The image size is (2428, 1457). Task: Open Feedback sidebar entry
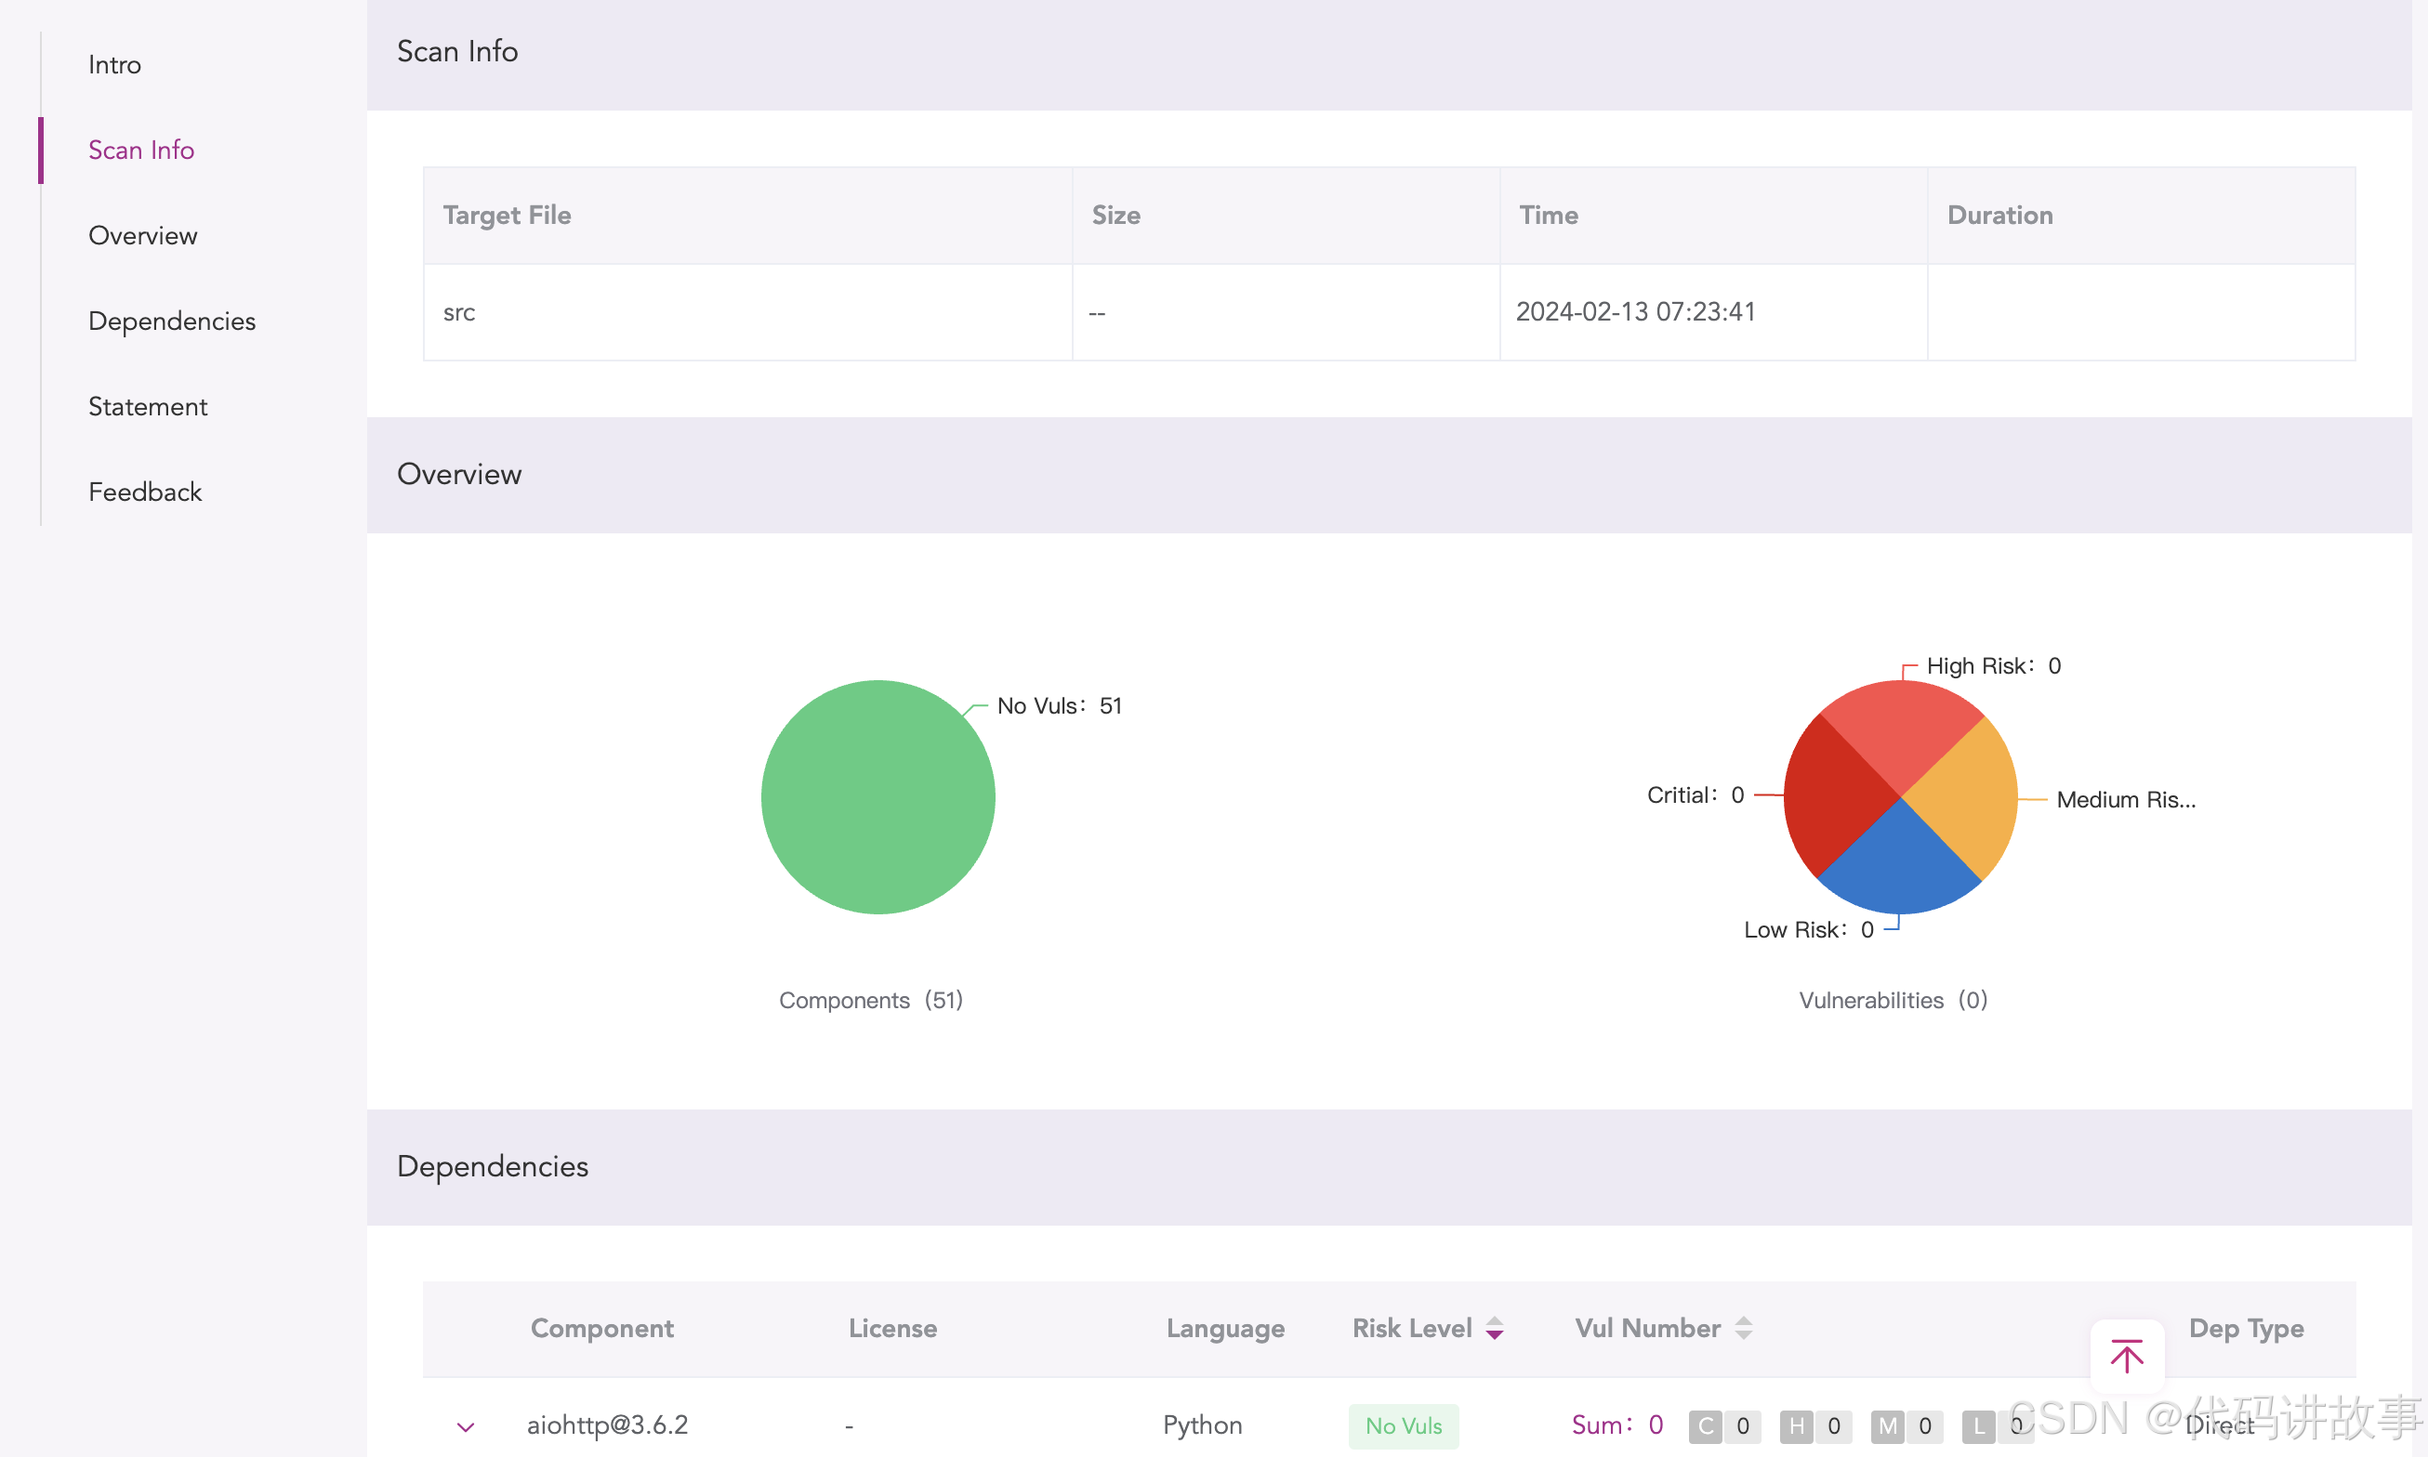click(x=144, y=492)
